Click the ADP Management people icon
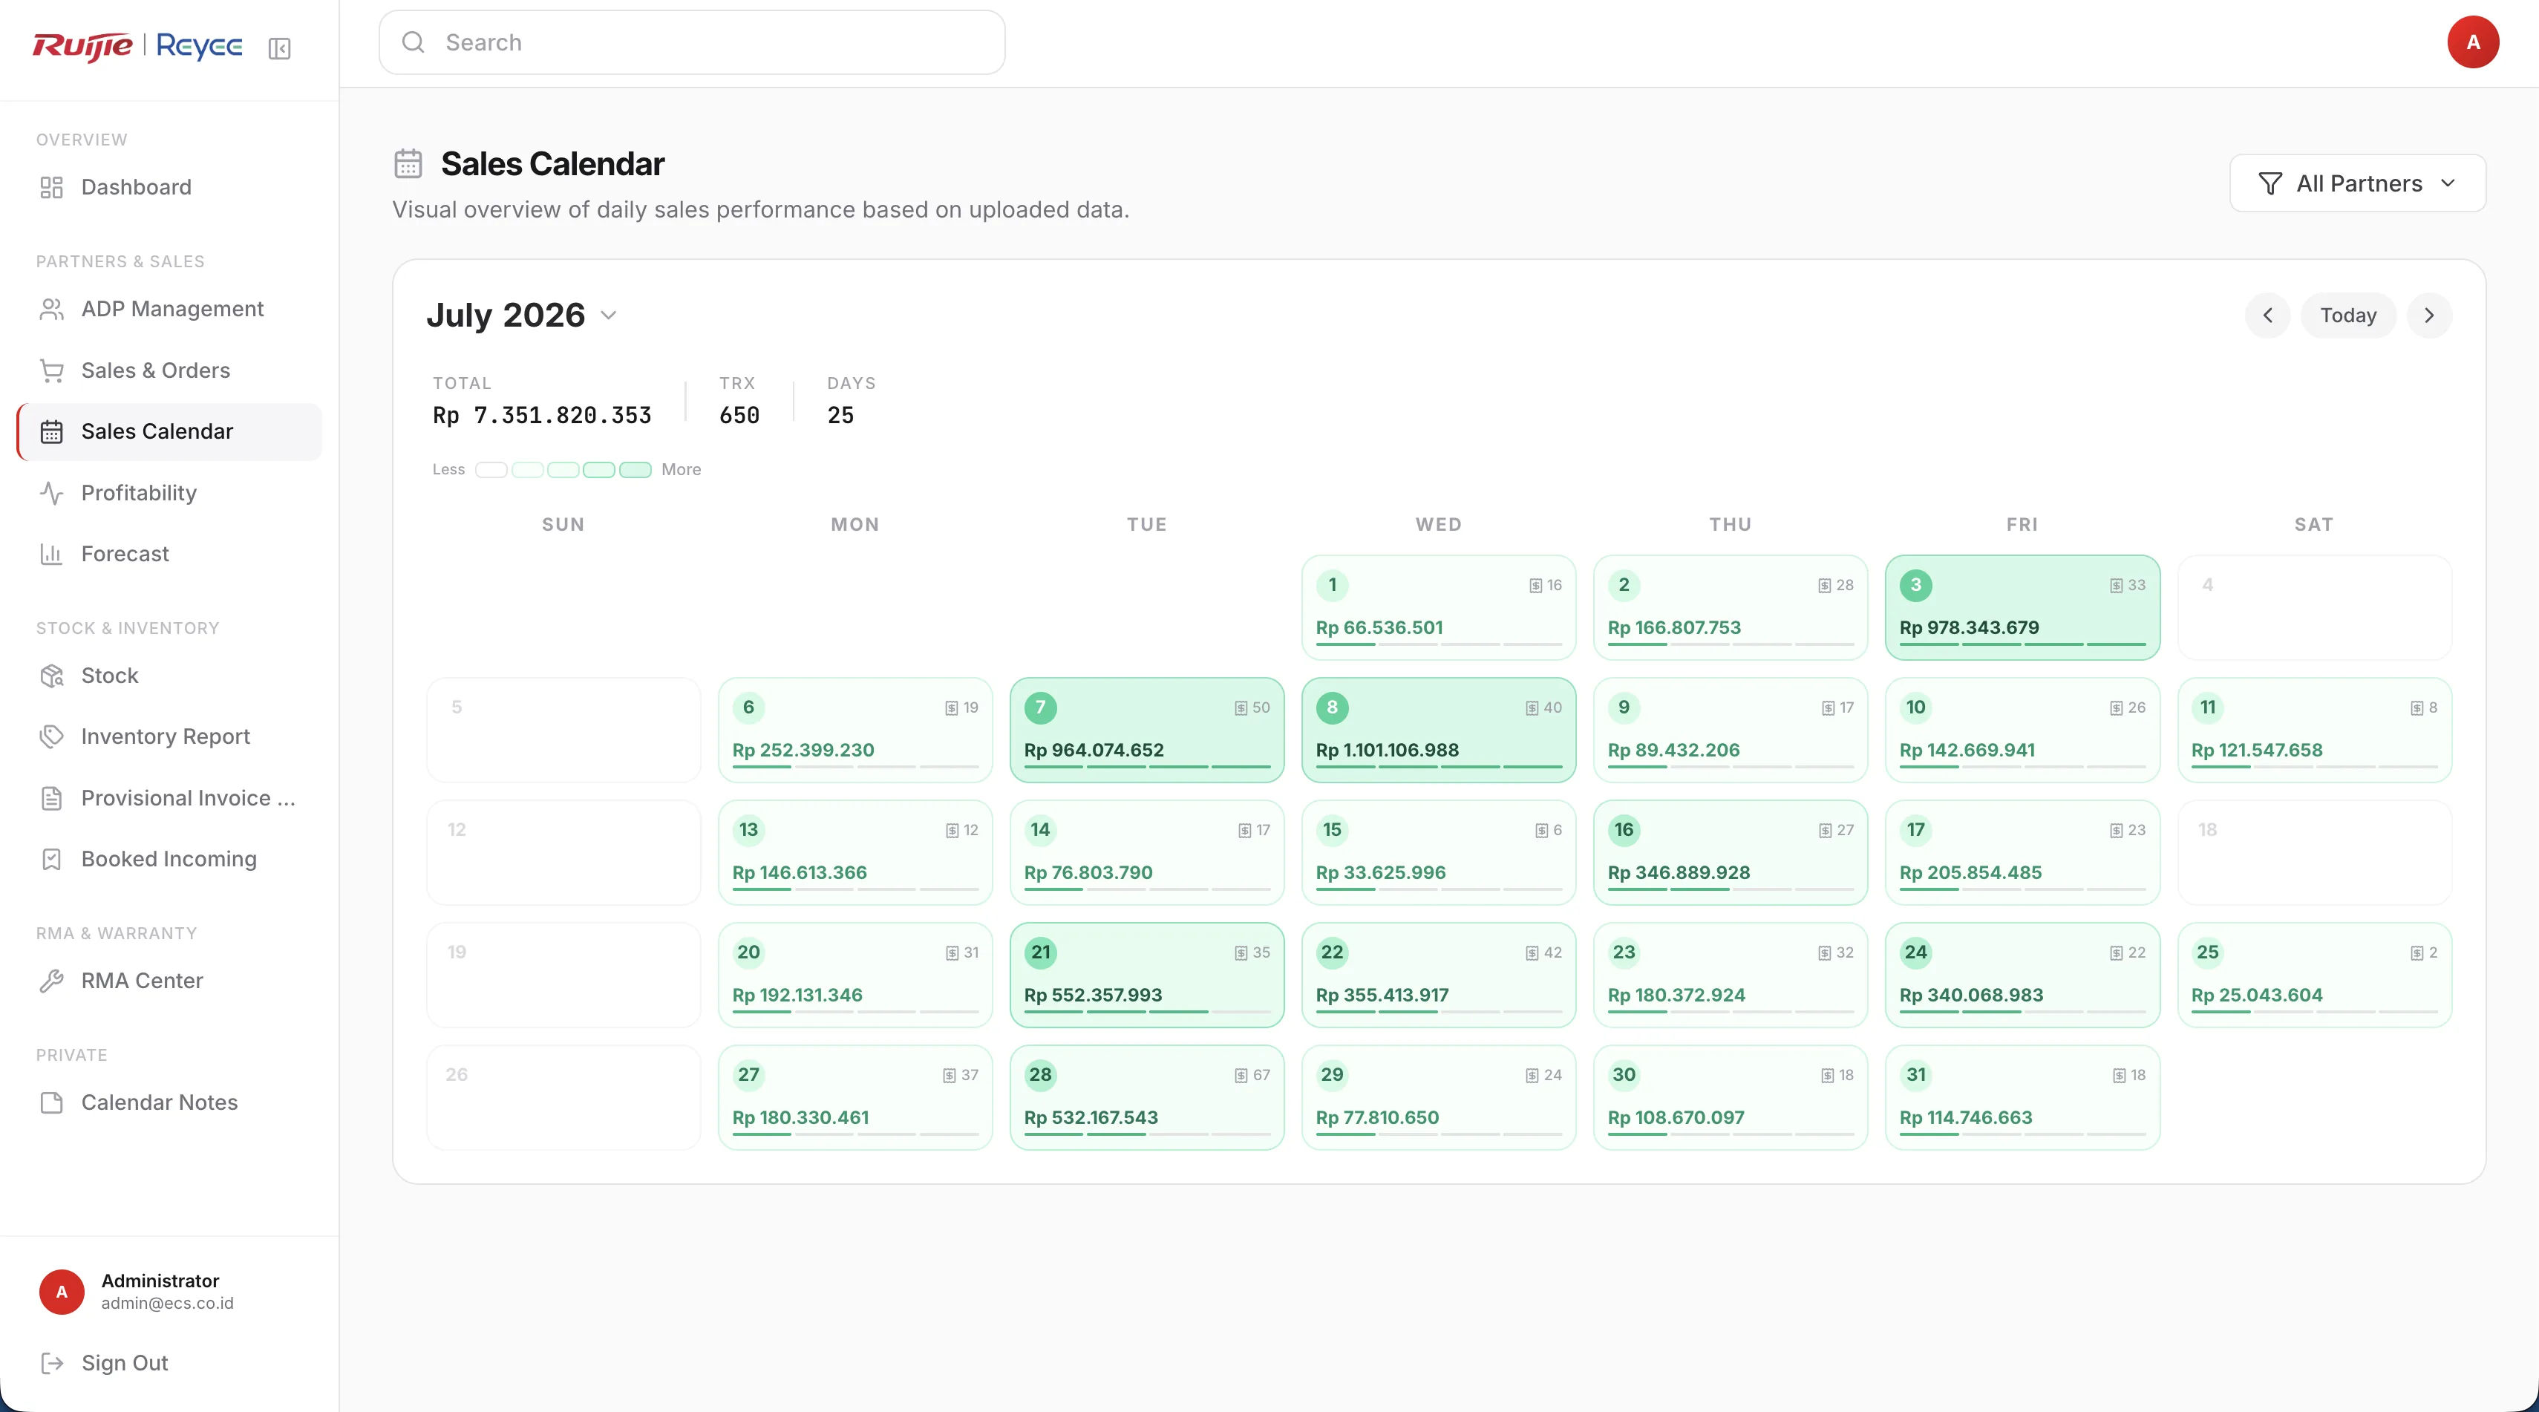This screenshot has height=1412, width=2539. 51,310
